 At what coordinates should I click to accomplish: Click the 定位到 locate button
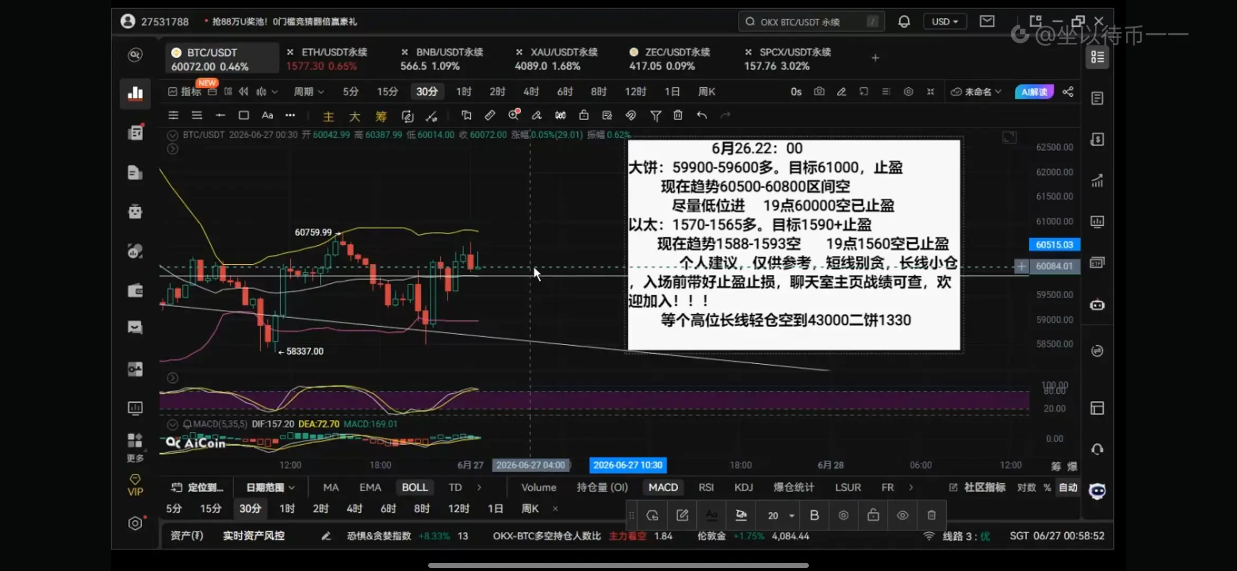pyautogui.click(x=197, y=487)
